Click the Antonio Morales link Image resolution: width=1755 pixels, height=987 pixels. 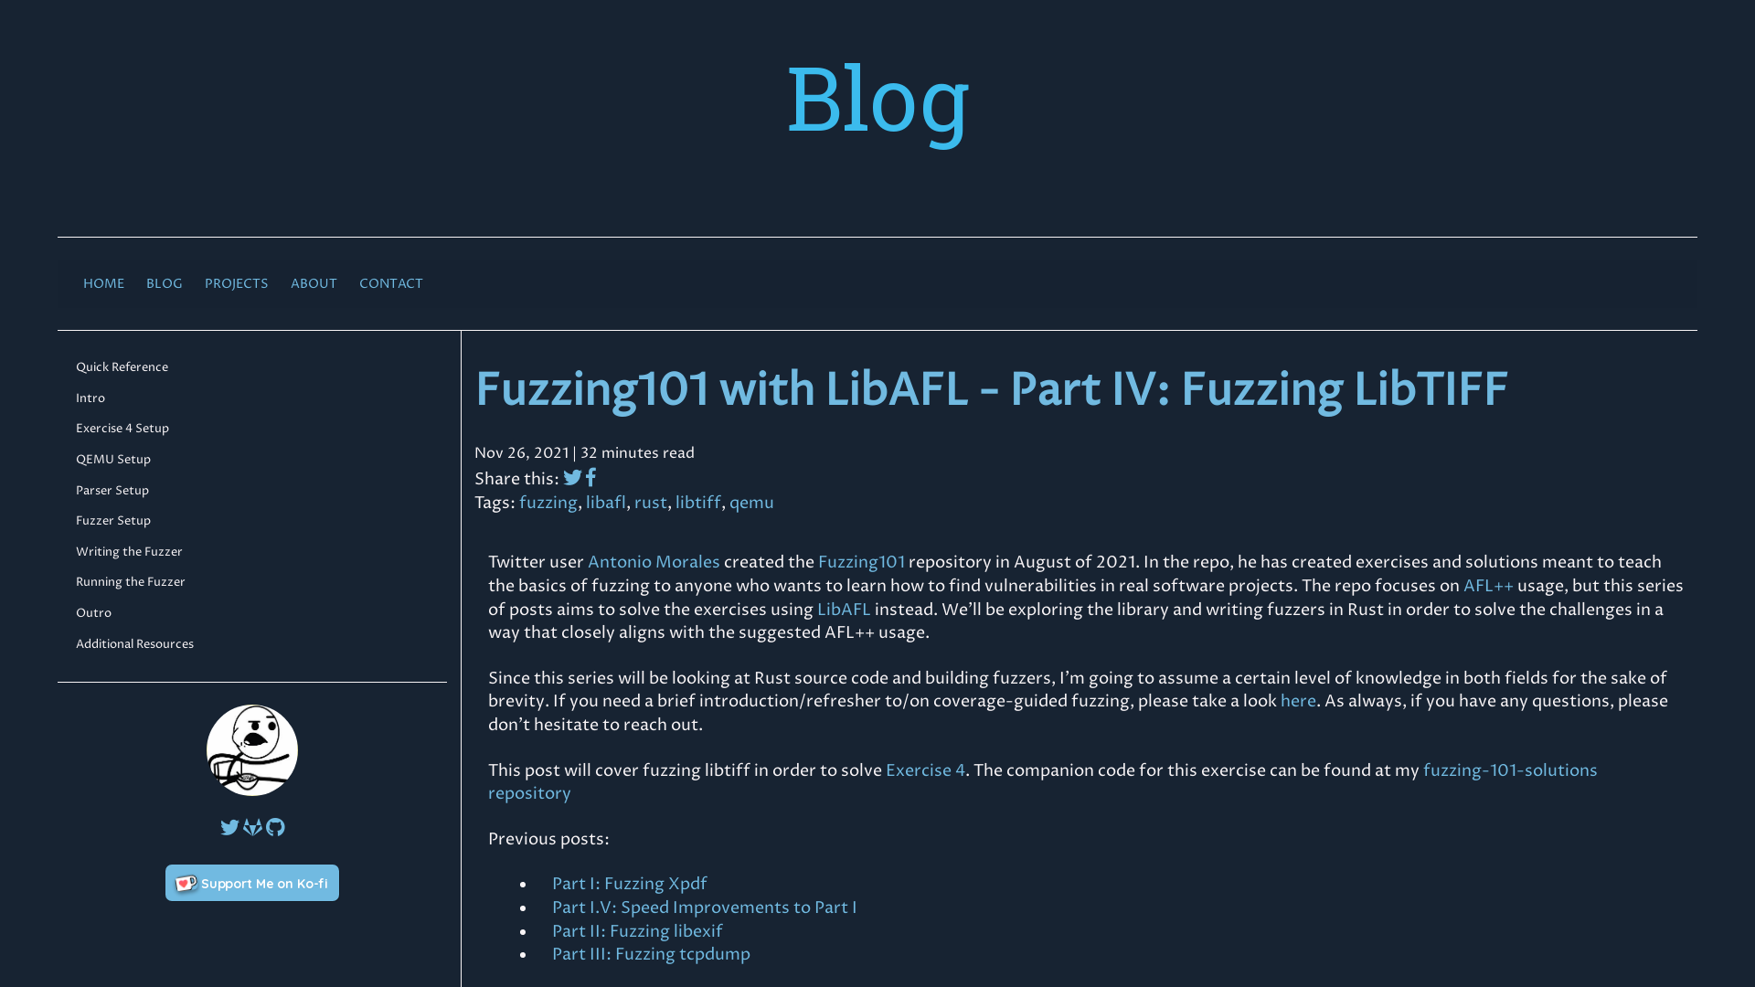[654, 562]
